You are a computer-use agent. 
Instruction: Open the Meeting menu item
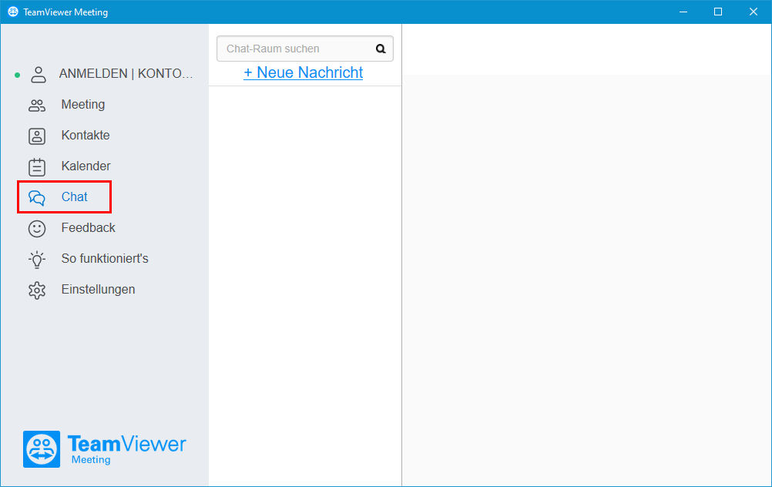[x=82, y=104]
